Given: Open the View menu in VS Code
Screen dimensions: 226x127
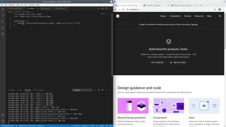Looking at the screenshot, I should (18, 5).
